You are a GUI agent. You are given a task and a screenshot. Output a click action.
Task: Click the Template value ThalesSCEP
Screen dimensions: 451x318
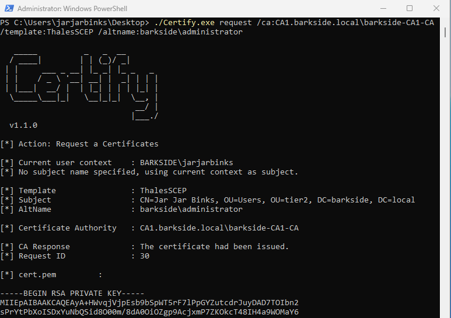[163, 191]
